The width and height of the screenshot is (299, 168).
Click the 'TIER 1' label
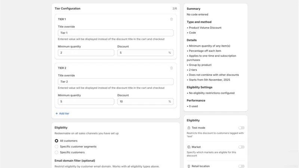point(62,19)
